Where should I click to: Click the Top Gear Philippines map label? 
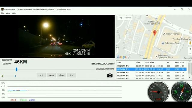tap(182, 39)
